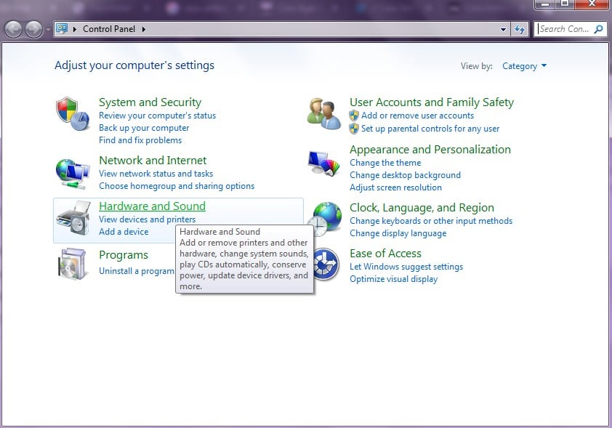Viewport: 612px width, 428px height.
Task: Click the Appearance and Personalization monitor icon
Action: tap(323, 163)
